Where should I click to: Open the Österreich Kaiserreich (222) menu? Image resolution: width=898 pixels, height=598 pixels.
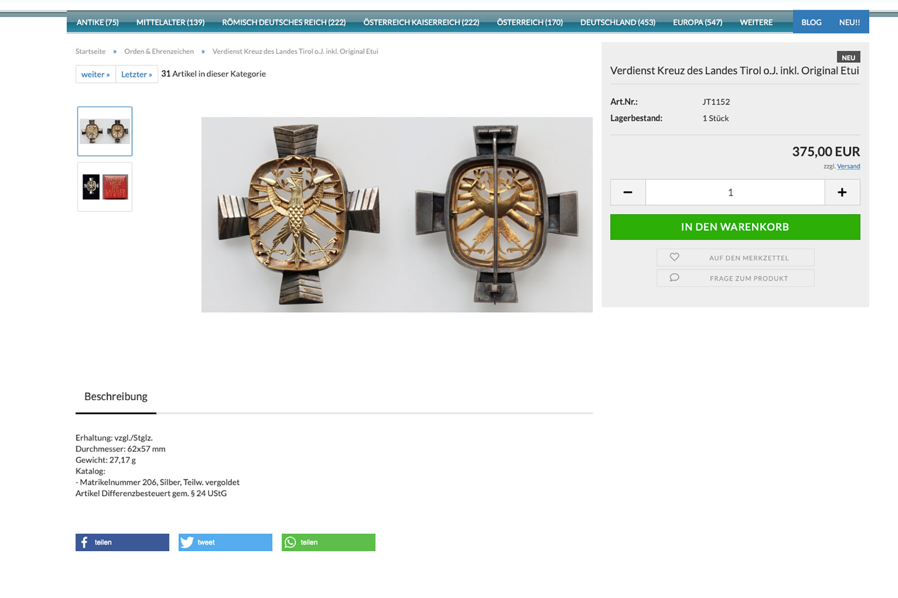coord(421,22)
